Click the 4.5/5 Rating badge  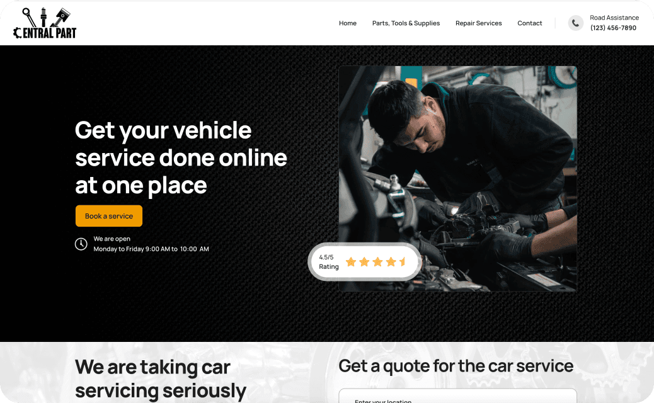364,262
